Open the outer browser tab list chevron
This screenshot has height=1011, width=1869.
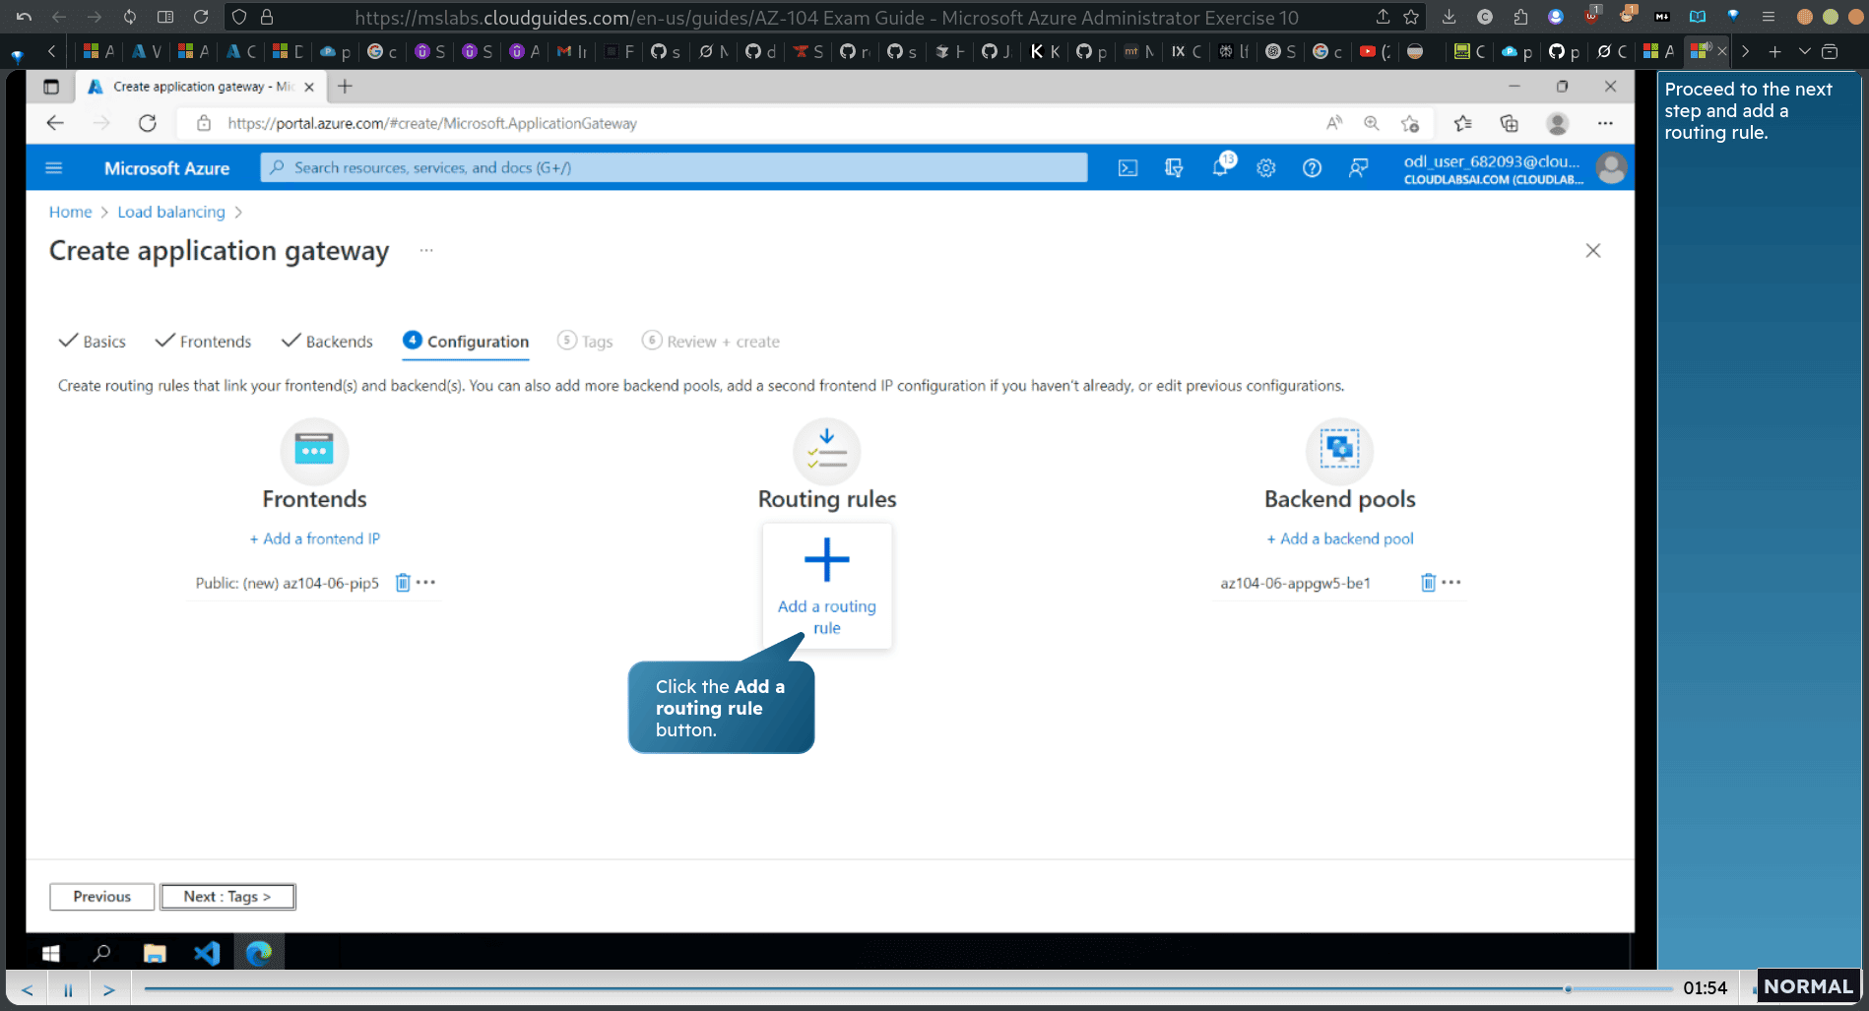(x=1804, y=51)
